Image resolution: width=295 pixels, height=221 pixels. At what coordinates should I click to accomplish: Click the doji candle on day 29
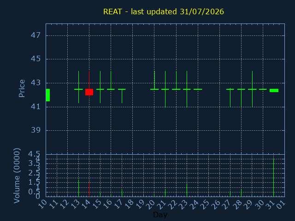pyautogui.click(x=252, y=89)
